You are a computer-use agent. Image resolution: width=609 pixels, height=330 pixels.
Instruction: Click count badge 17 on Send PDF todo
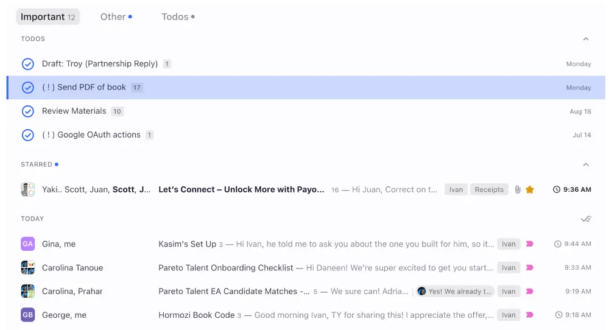pos(136,88)
